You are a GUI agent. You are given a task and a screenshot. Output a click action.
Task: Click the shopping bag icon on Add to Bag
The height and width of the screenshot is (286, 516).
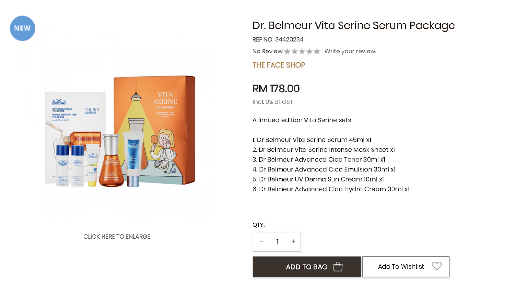coord(338,267)
